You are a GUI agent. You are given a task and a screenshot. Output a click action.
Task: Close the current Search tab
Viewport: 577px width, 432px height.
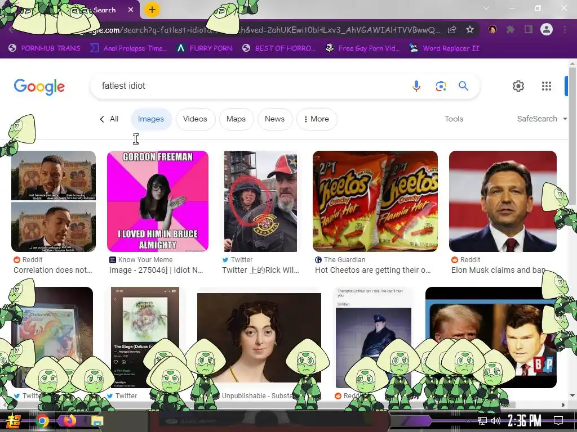point(131,10)
